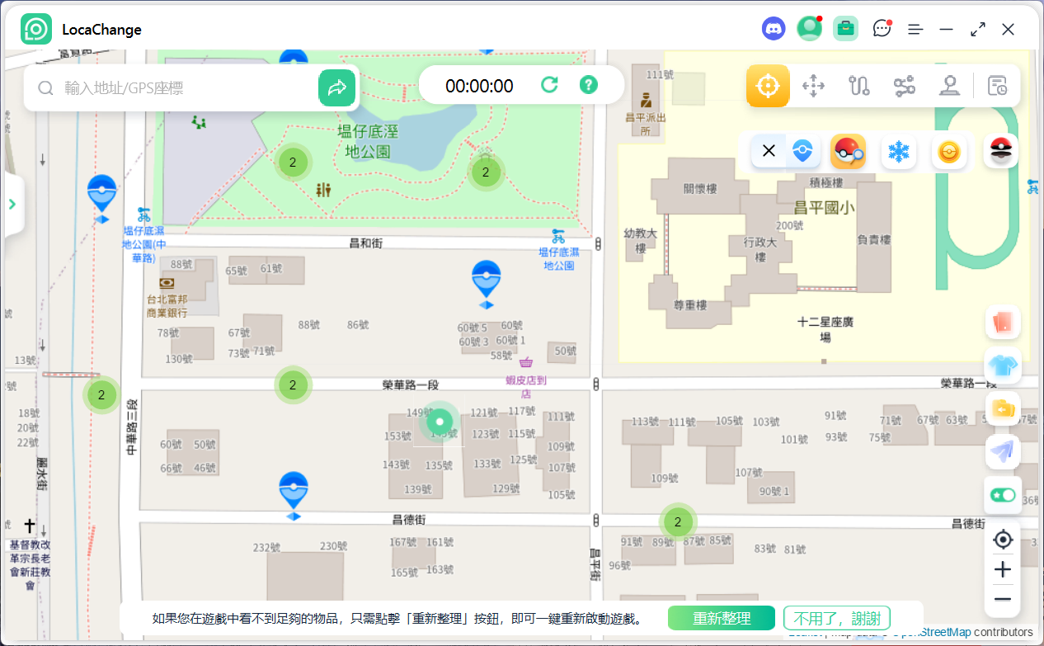Image resolution: width=1044 pixels, height=646 pixels.
Task: Zoom in the map with plus button
Action: (x=1003, y=569)
